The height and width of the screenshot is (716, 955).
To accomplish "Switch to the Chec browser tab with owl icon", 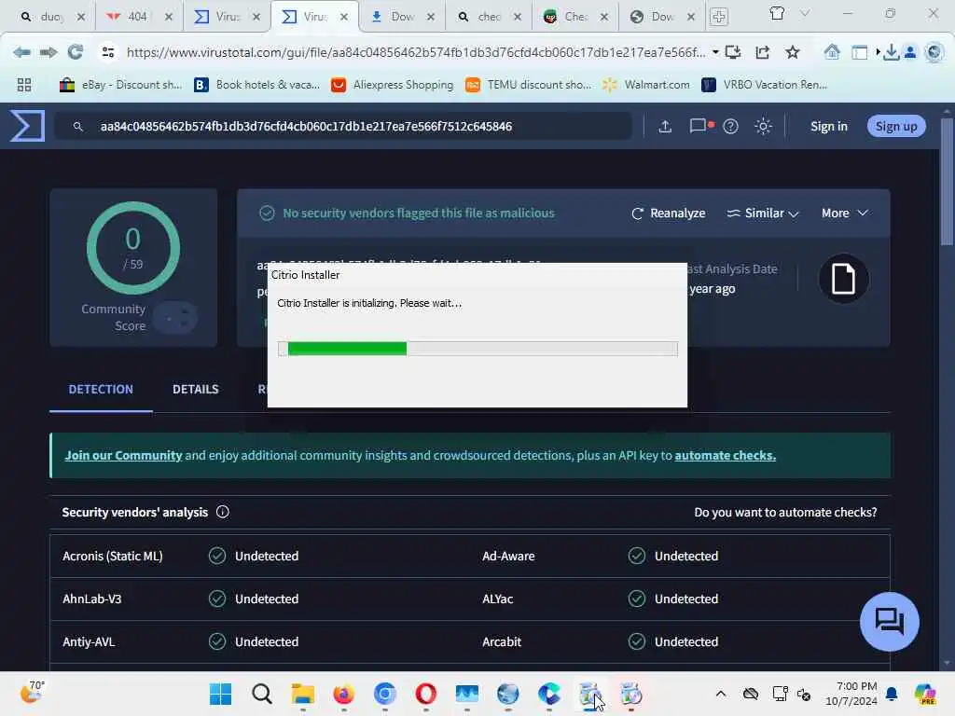I will click(x=575, y=17).
